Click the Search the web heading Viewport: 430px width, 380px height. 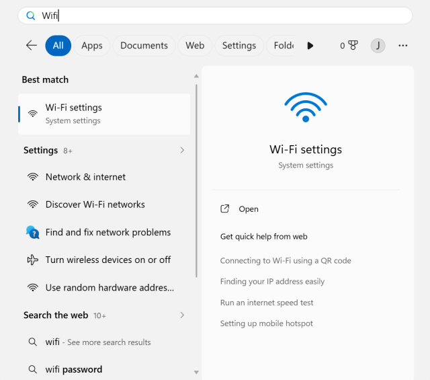click(56, 315)
